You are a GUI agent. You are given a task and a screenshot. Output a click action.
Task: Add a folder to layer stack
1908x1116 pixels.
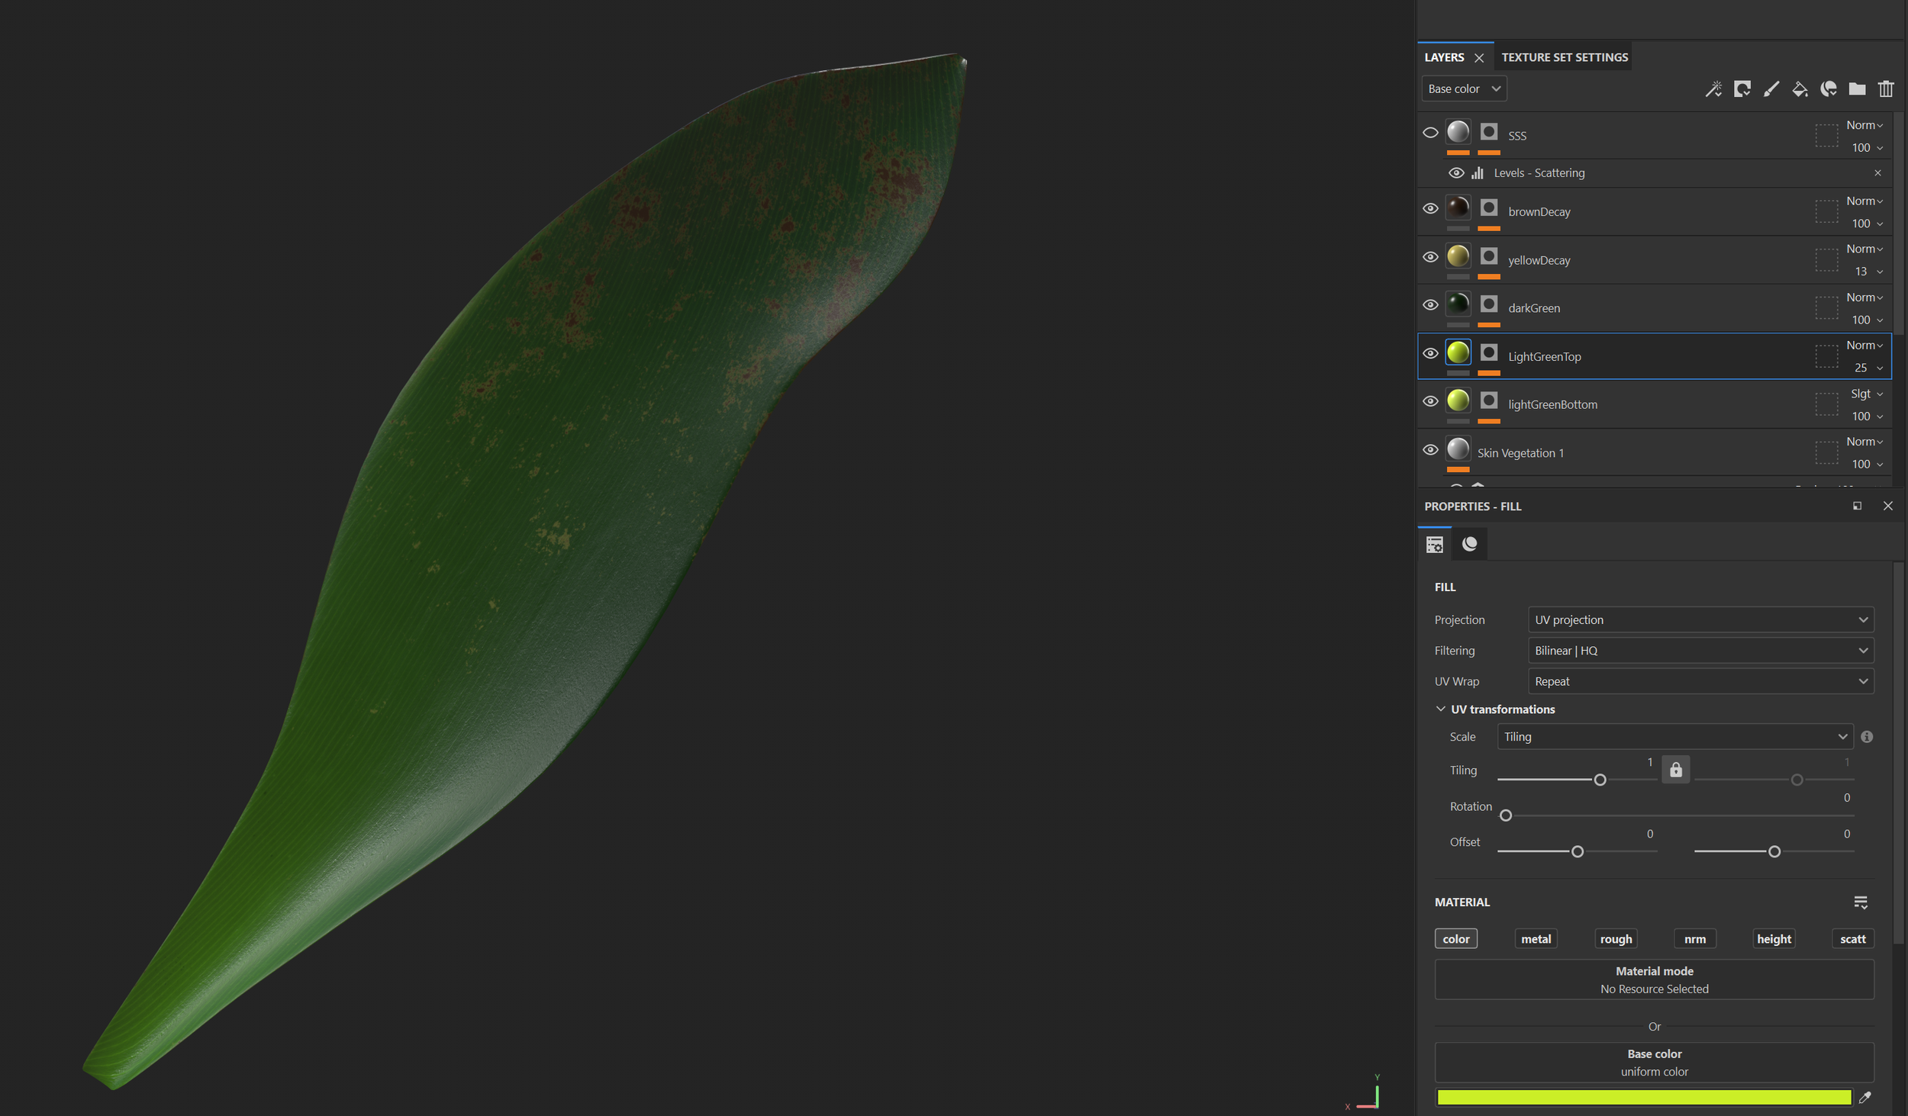pos(1857,89)
